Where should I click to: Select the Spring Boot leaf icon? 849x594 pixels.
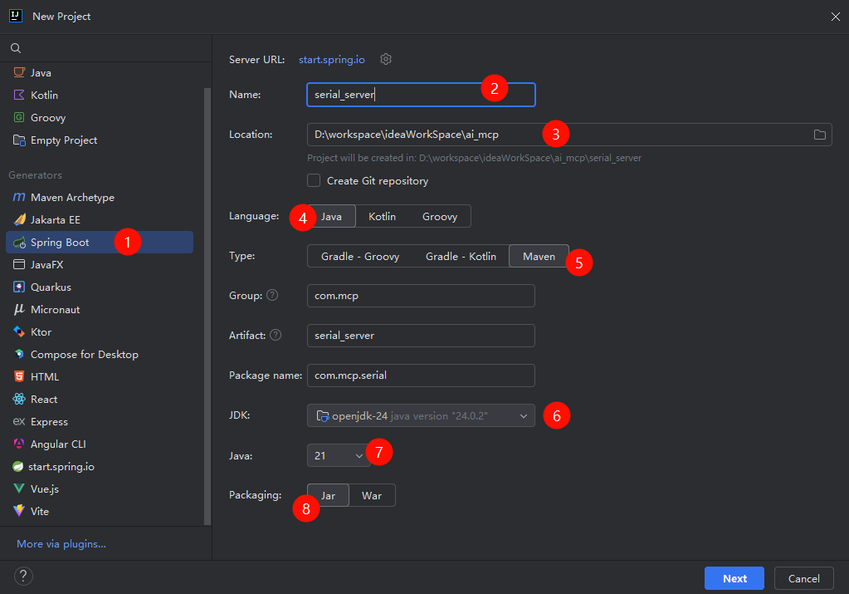pos(19,243)
